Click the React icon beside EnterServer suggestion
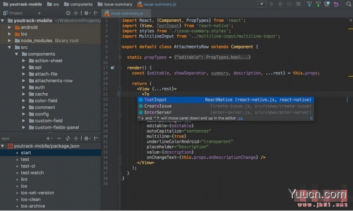Viewport: 353px width, 211px height. (x=141, y=113)
